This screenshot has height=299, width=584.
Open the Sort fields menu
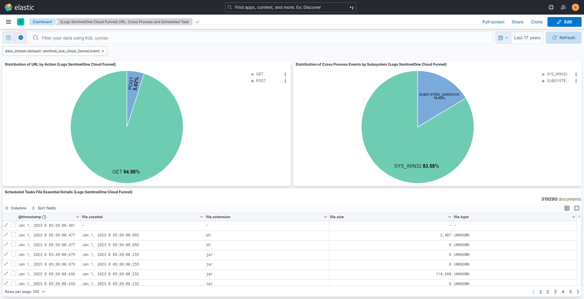[44, 208]
